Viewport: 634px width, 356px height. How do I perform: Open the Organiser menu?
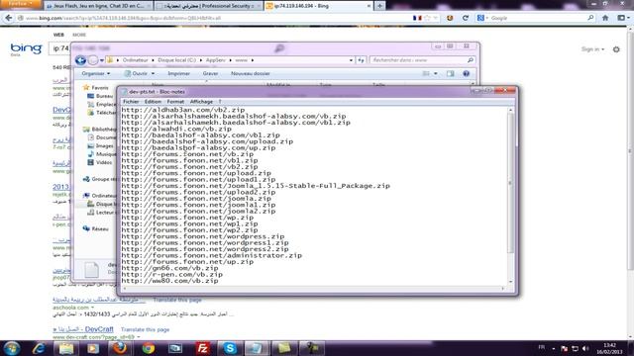(95, 73)
